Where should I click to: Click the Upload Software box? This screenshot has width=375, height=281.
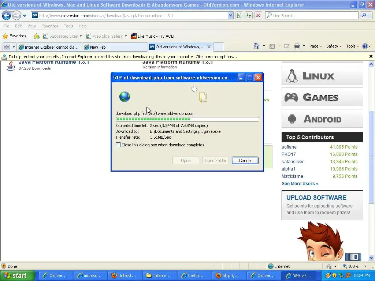coord(322,205)
